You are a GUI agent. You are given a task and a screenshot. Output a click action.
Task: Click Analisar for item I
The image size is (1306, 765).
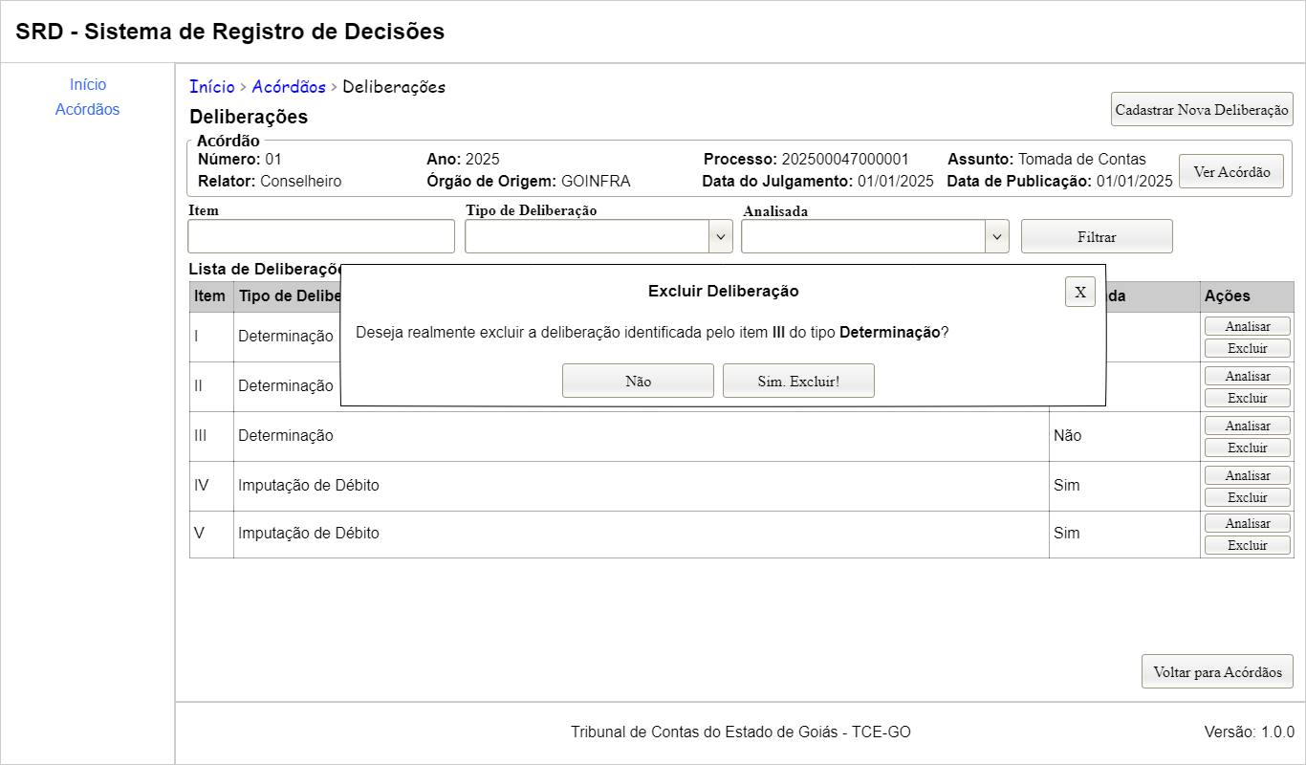coord(1247,326)
